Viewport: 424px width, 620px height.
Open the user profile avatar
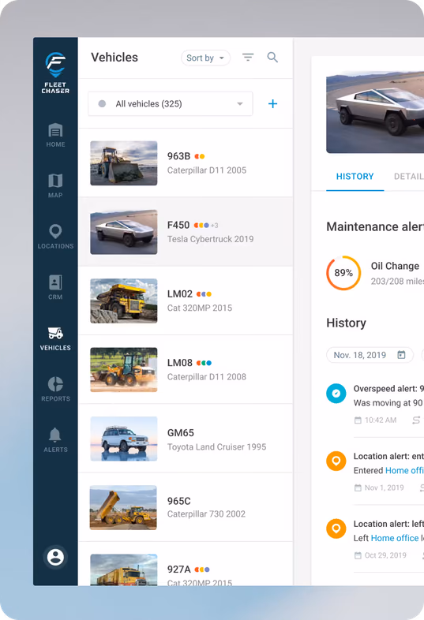pyautogui.click(x=55, y=557)
